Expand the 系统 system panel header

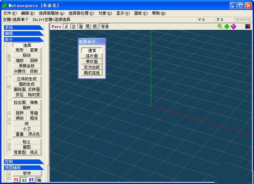[24, 28]
